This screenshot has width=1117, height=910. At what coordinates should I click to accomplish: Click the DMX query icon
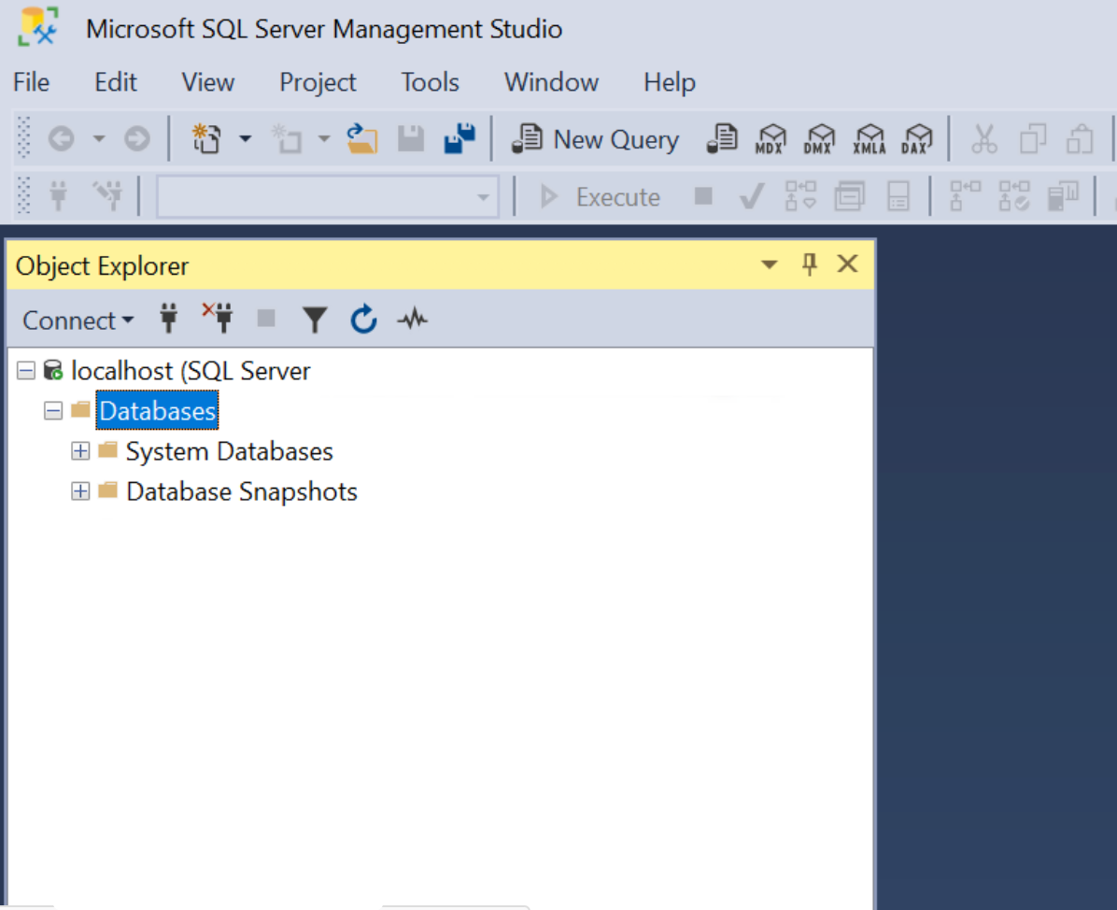(x=820, y=138)
